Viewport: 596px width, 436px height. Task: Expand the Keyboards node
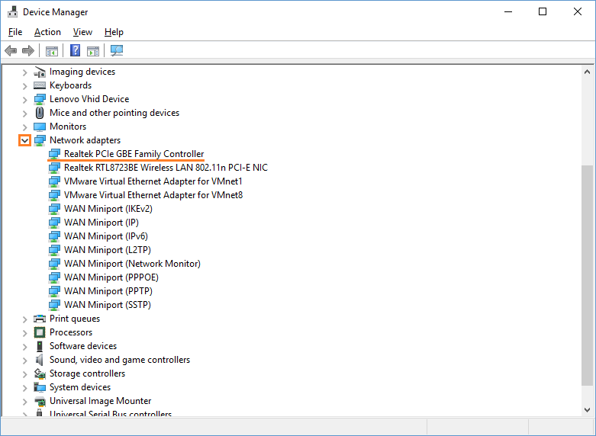[x=24, y=86]
